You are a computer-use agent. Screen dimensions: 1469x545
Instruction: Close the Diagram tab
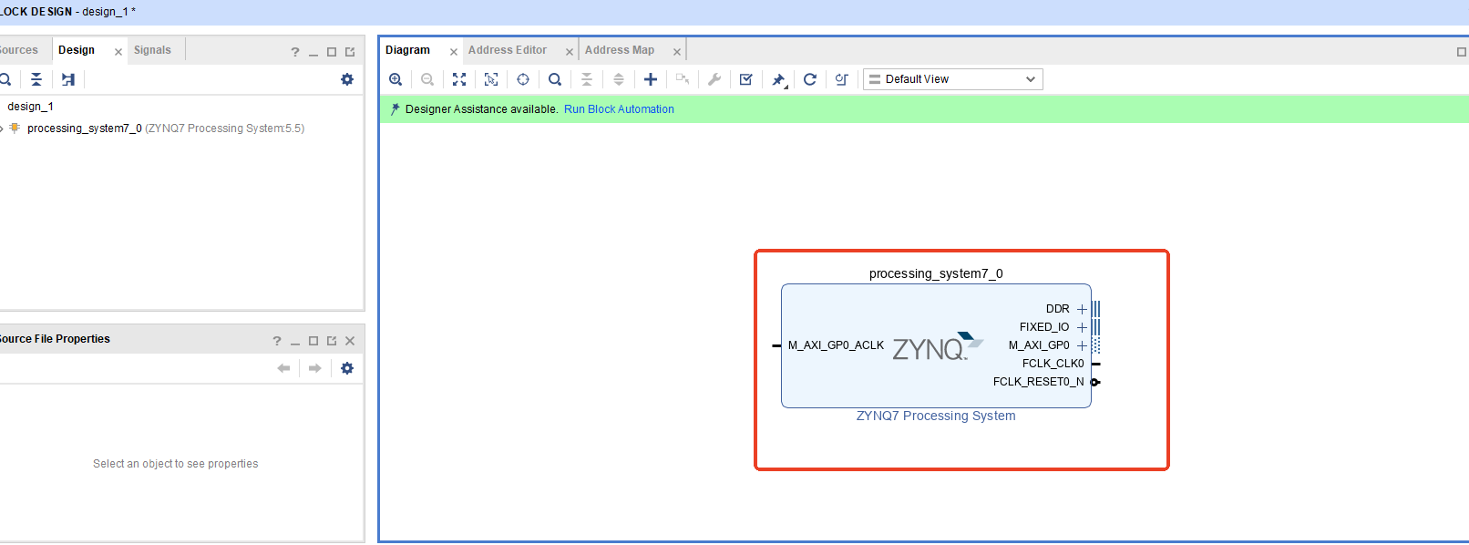[x=454, y=52]
